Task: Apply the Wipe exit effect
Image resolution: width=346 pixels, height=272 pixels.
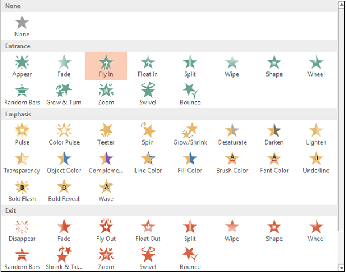Action: tap(232, 231)
